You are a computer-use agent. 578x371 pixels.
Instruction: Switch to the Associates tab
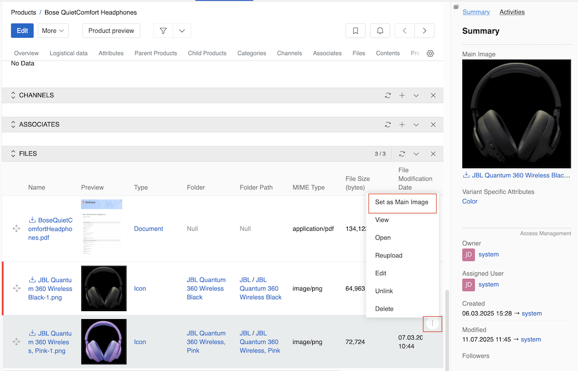(x=327, y=53)
